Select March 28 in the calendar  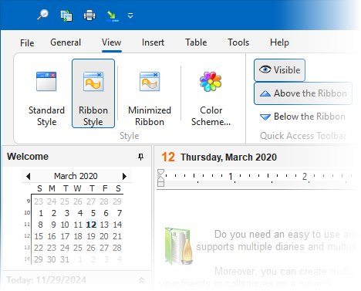[x=117, y=248]
